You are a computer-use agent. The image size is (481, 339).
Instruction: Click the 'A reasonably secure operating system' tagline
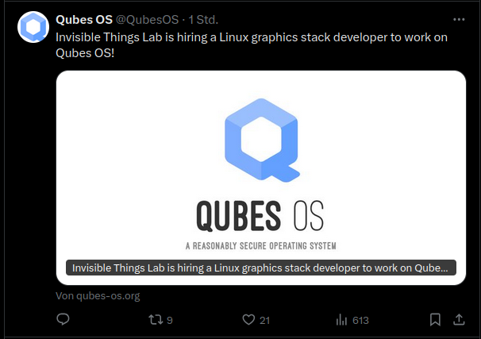[x=261, y=246]
